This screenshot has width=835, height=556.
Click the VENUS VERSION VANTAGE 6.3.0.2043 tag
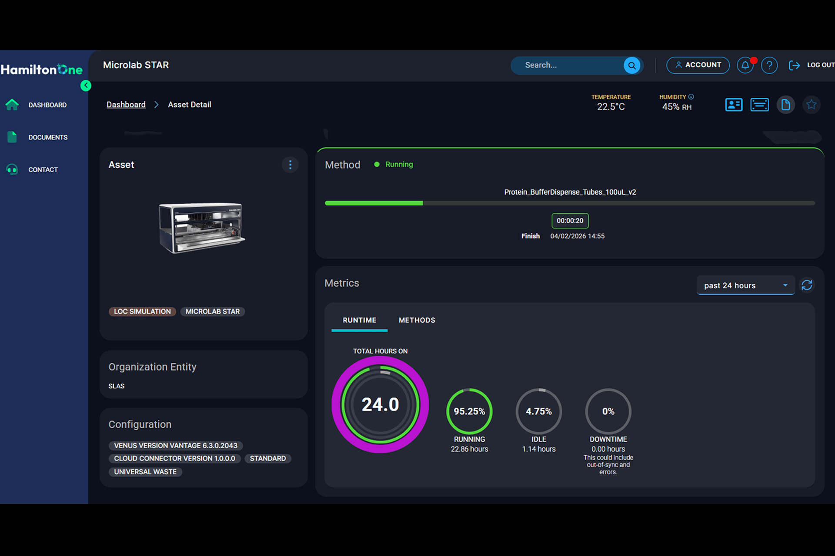pos(176,446)
